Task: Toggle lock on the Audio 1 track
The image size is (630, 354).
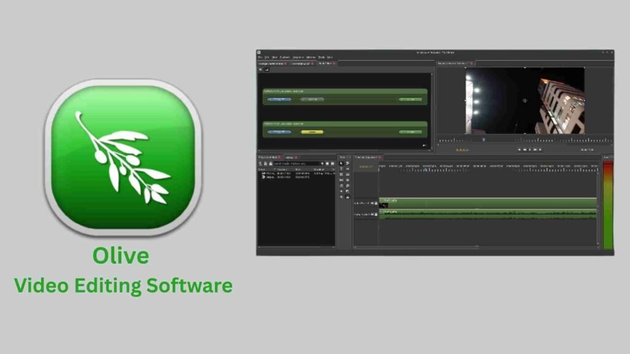Action: (375, 214)
